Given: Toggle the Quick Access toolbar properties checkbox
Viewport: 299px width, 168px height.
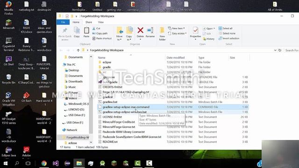Looking at the screenshot, I should click(x=67, y=16).
